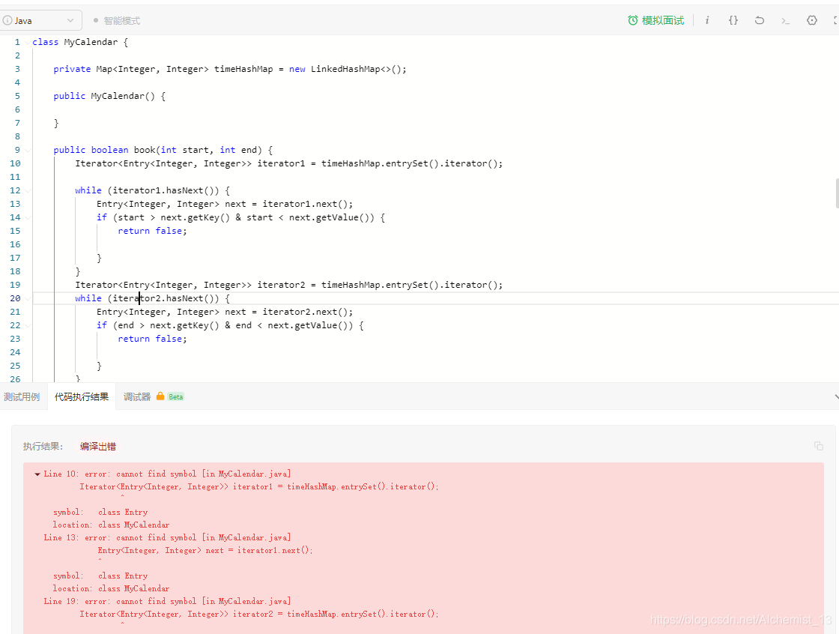
Task: Click line number 19 in the gutter
Action: pos(15,285)
